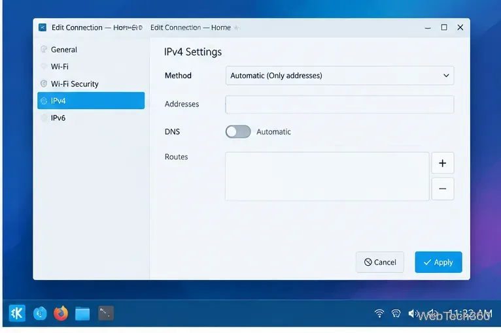Toggle the DNS Automatic switch
501x333 pixels.
pyautogui.click(x=238, y=131)
